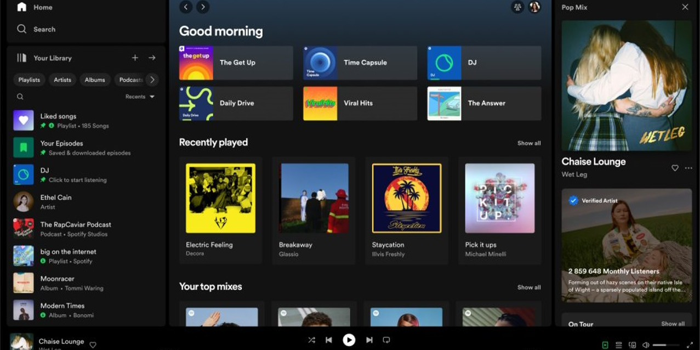Open the friend activity panel

[517, 7]
